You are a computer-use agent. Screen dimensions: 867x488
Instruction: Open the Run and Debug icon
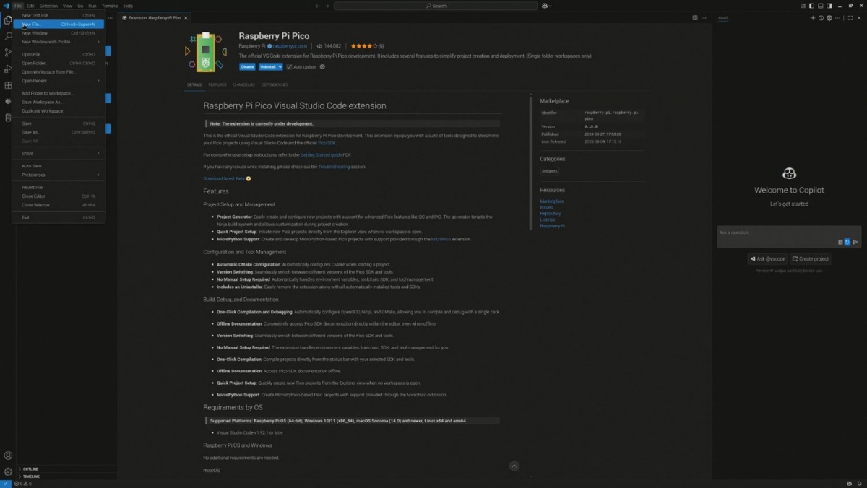[8, 69]
